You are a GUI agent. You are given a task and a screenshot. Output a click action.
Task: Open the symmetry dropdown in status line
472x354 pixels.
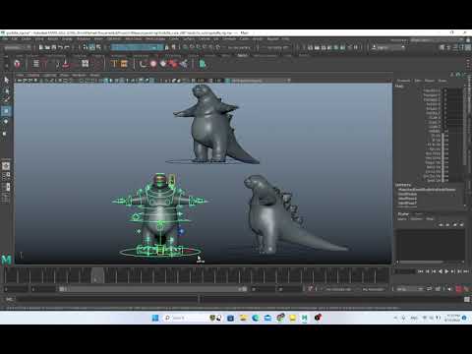tap(277, 47)
